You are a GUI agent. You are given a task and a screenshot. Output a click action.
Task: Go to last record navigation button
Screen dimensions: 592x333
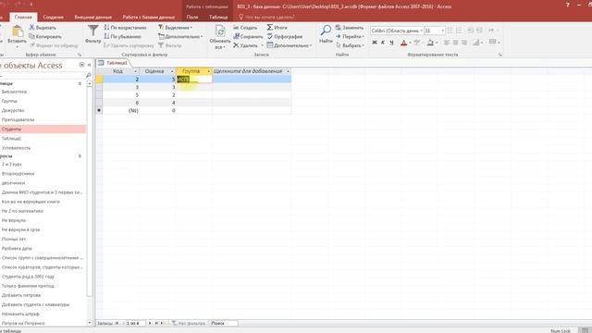pos(156,323)
